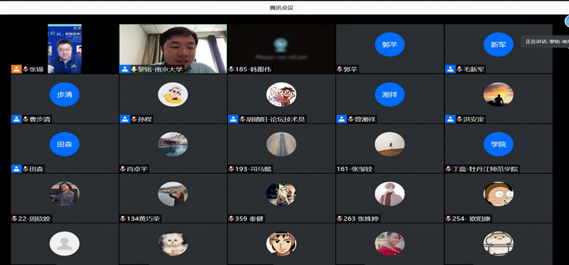Click the orange host icon beside 张锦

(16, 69)
